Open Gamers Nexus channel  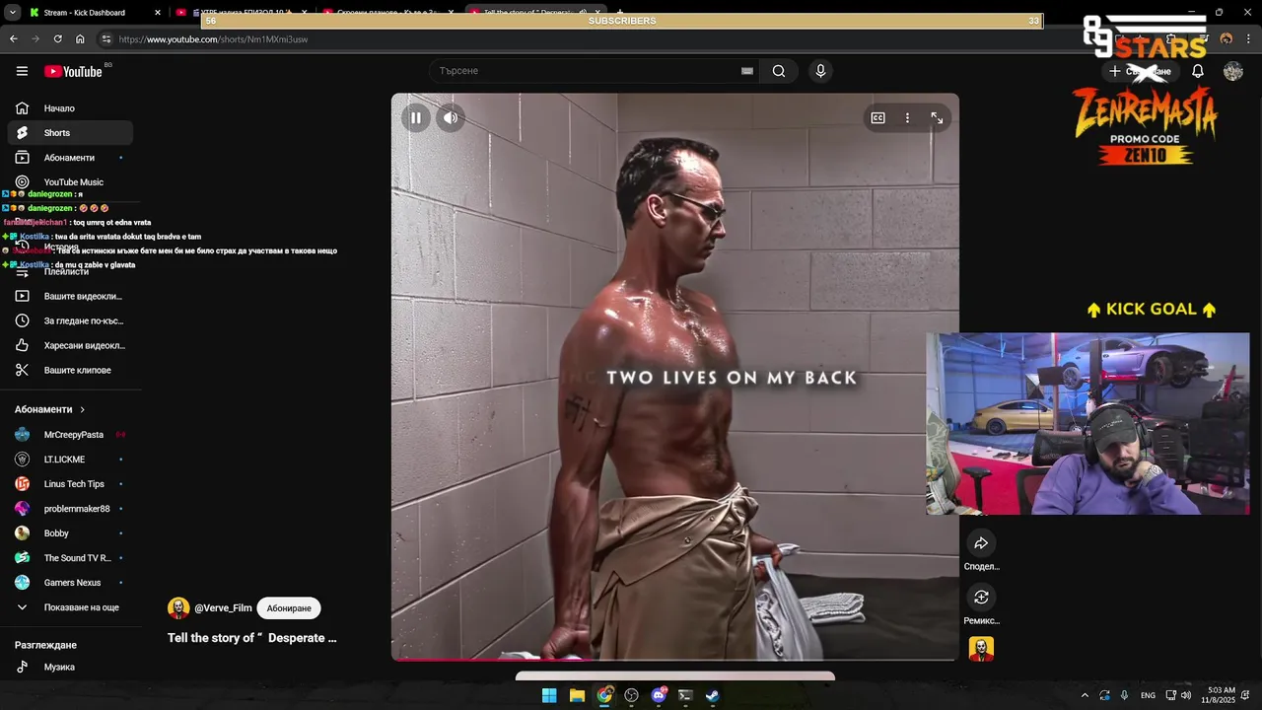pyautogui.click(x=69, y=583)
